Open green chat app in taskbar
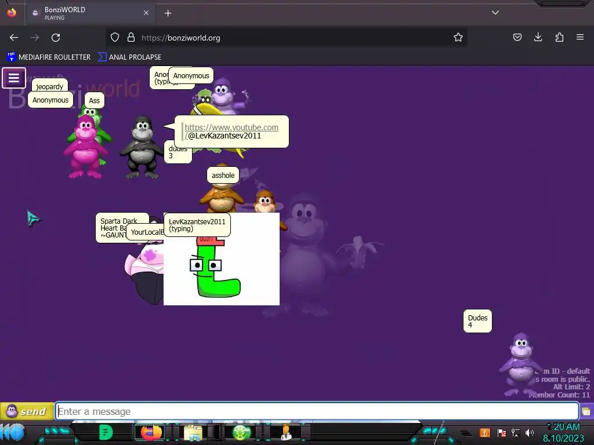594x445 pixels. (106, 432)
